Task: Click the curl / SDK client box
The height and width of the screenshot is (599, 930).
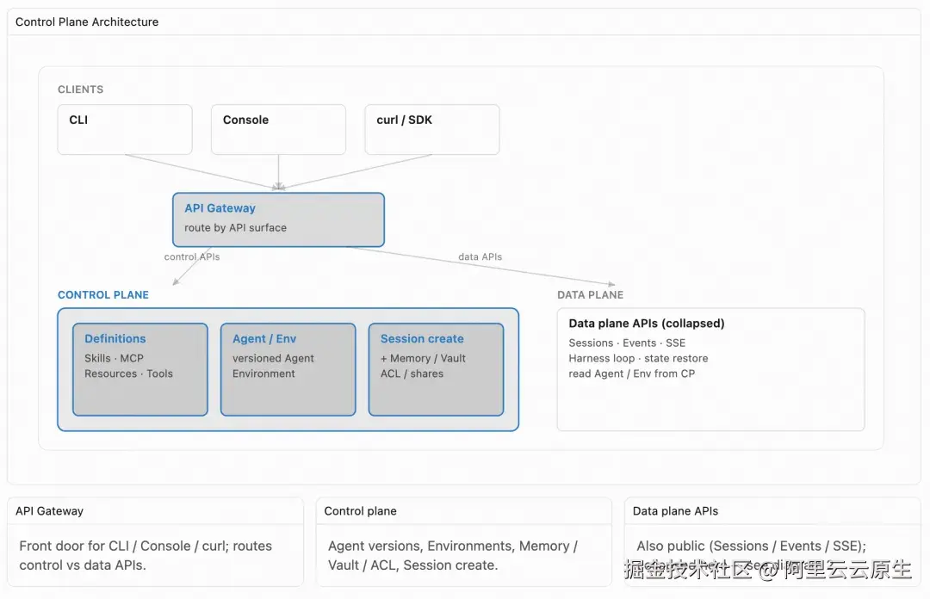Action: pos(431,130)
